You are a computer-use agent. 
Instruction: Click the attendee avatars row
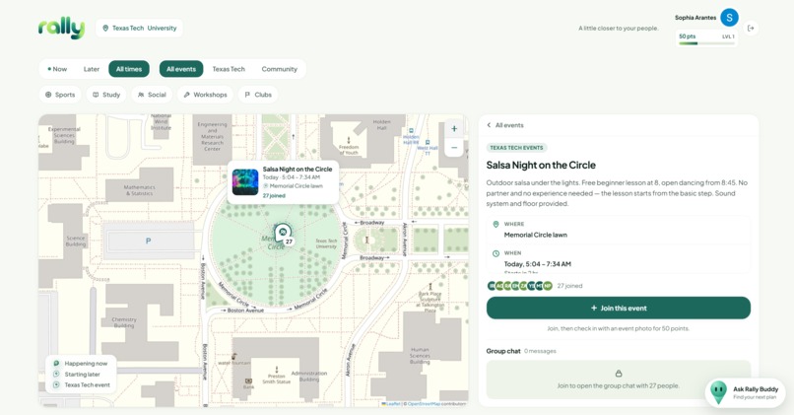(519, 286)
